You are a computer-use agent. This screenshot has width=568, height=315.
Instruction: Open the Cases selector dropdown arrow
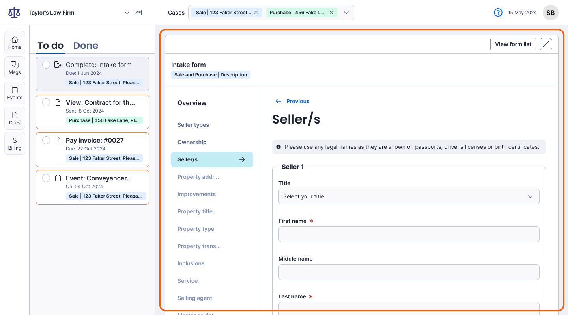pyautogui.click(x=346, y=13)
